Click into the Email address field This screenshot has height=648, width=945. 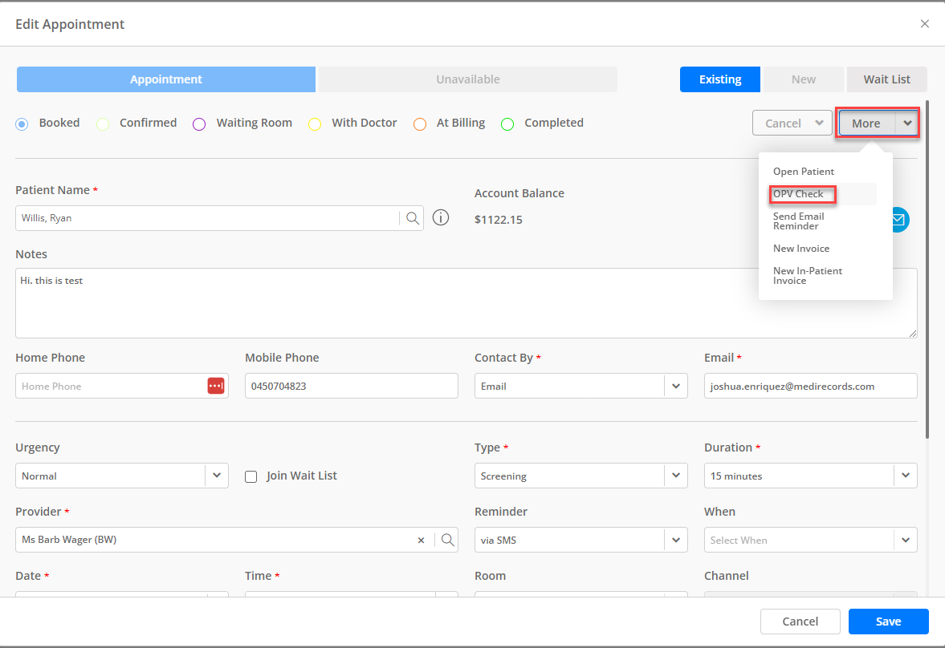coord(811,386)
